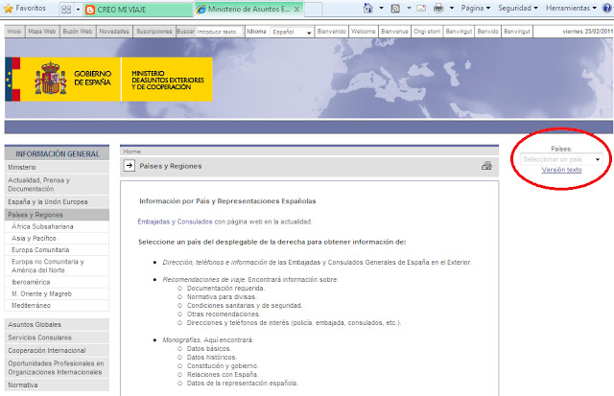Open Asuntos Globales section
This screenshot has height=396, width=614.
pos(57,325)
